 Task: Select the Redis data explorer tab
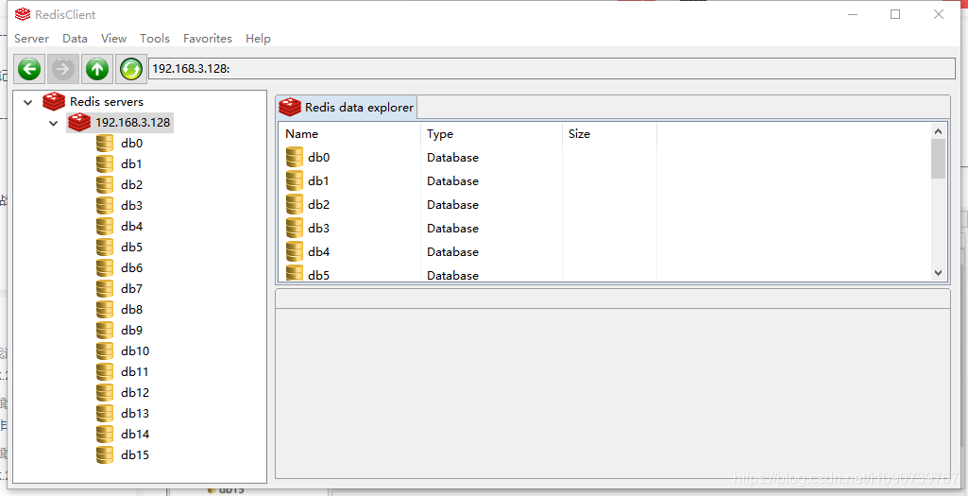347,108
